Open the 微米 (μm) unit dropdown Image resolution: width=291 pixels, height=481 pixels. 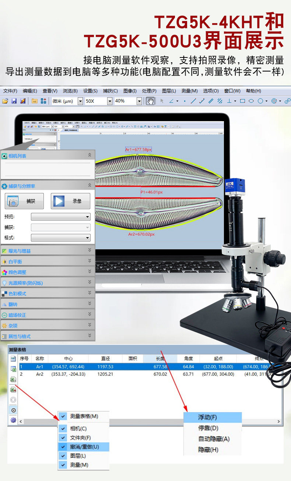[80, 101]
